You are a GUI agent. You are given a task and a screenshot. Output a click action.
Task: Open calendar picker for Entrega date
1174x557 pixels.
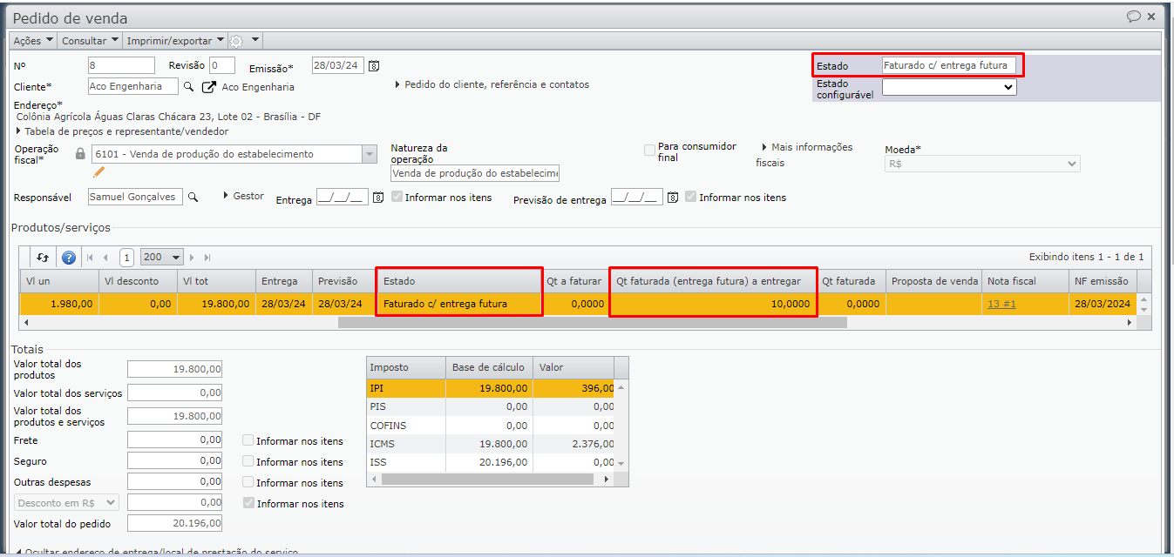(378, 198)
